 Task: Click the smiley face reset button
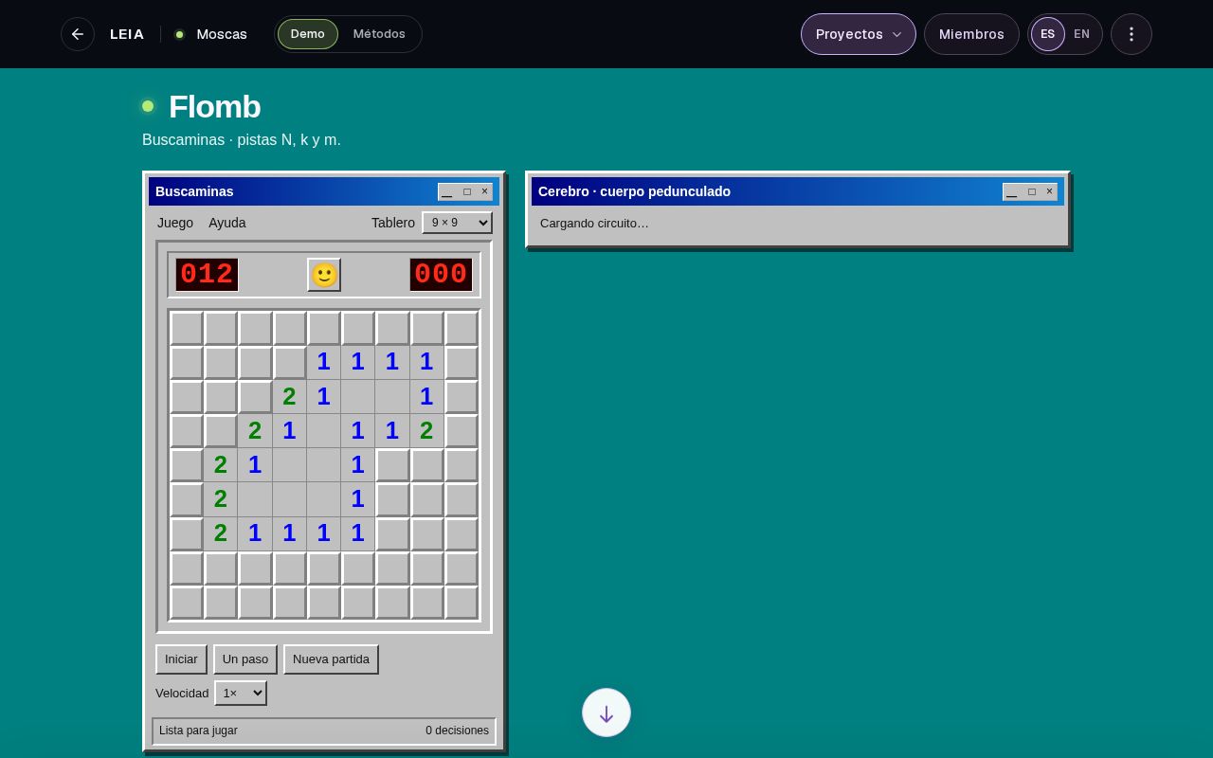coord(324,275)
